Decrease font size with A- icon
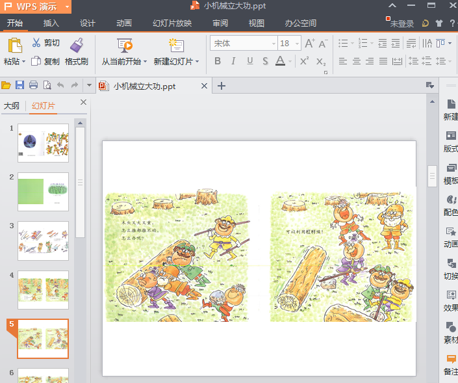 (323, 44)
